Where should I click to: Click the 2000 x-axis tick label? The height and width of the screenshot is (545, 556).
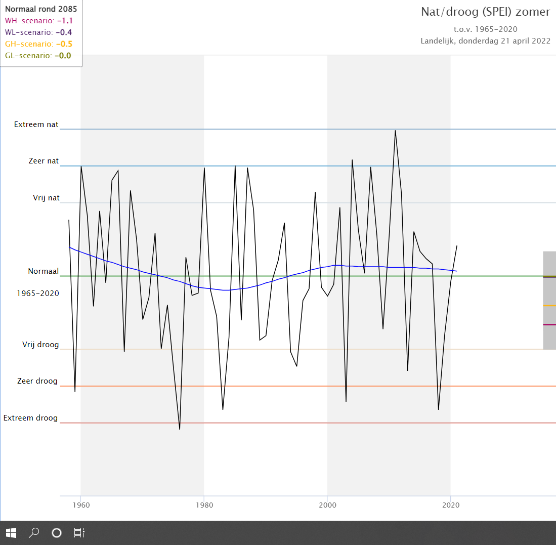(327, 505)
